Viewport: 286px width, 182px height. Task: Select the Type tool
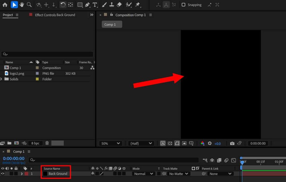coord(95,5)
